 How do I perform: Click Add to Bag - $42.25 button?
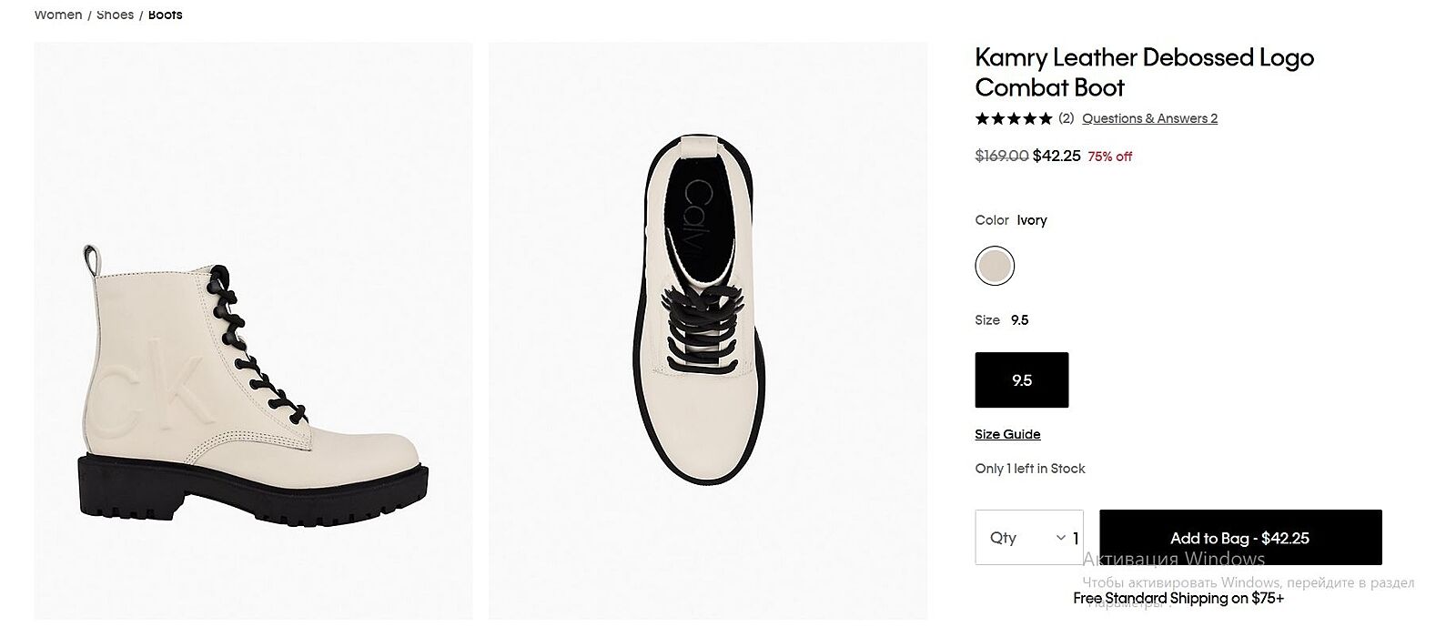[x=1239, y=538]
